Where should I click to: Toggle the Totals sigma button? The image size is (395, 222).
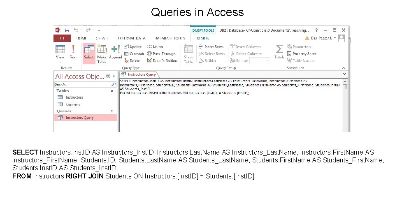pyautogui.click(x=279, y=52)
